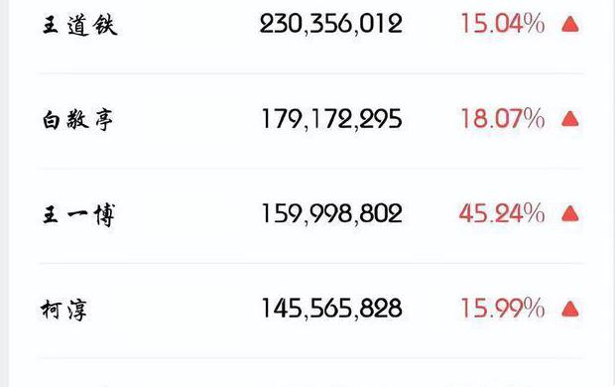Click the value 145,565,828
The image size is (615, 387).
[x=332, y=309]
